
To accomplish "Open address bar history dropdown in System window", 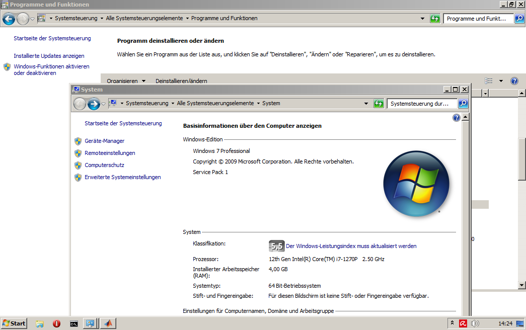I will (x=366, y=104).
